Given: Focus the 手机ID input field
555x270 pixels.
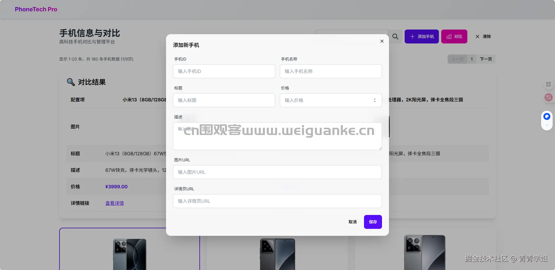Looking at the screenshot, I should tap(224, 71).
